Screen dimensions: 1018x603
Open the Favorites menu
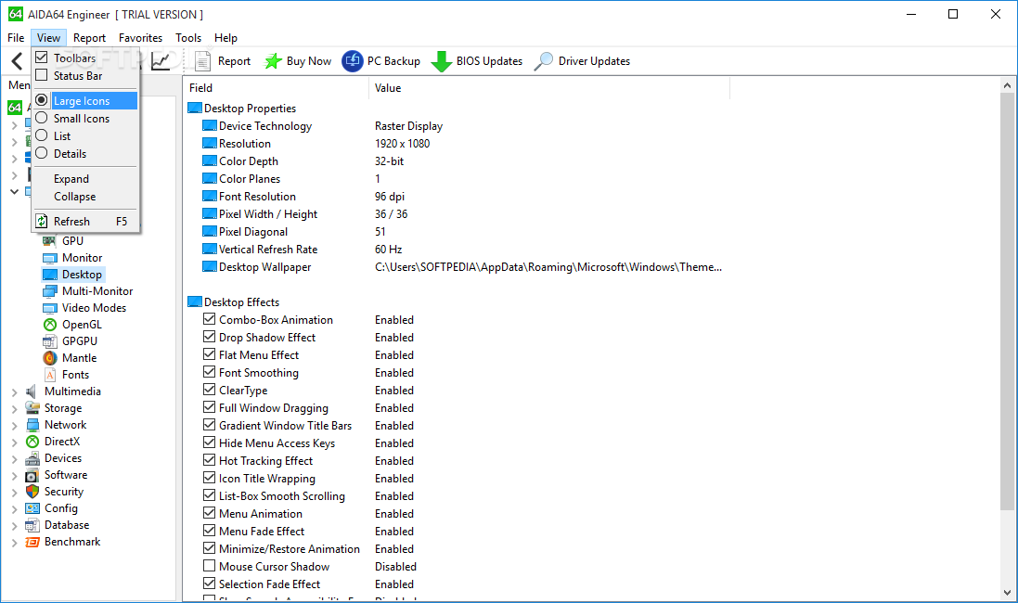pyautogui.click(x=140, y=38)
